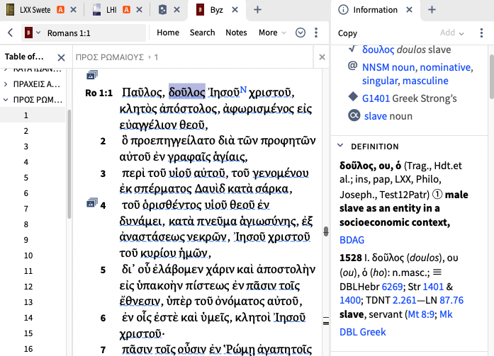
Task: Click the masculine morphology link
Action: click(425, 81)
